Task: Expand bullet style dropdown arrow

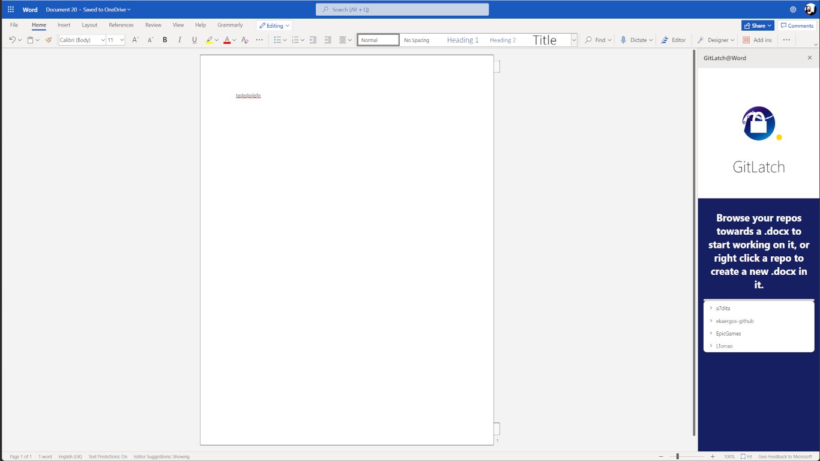Action: click(x=285, y=40)
